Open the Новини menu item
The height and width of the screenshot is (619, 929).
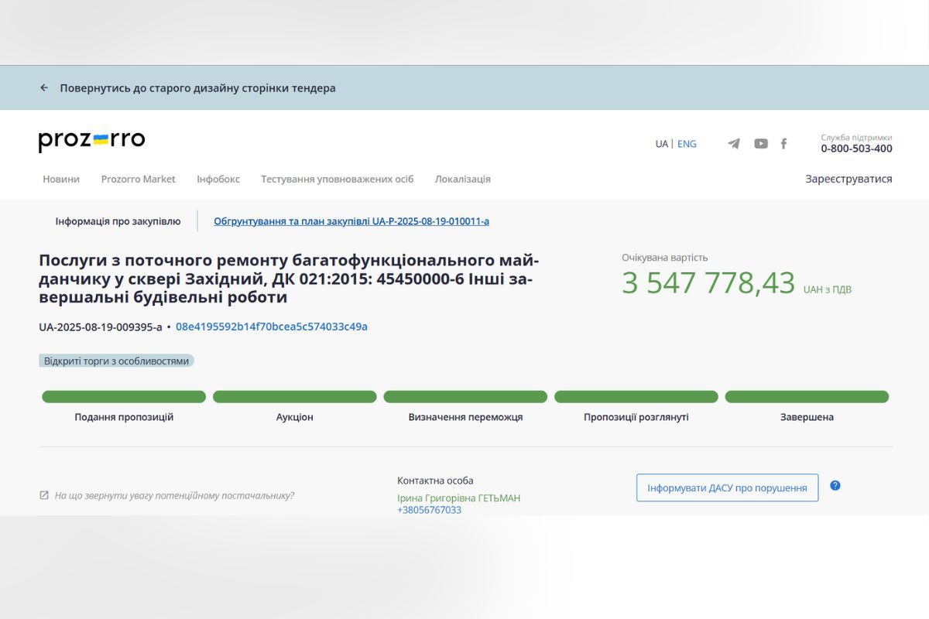click(60, 179)
